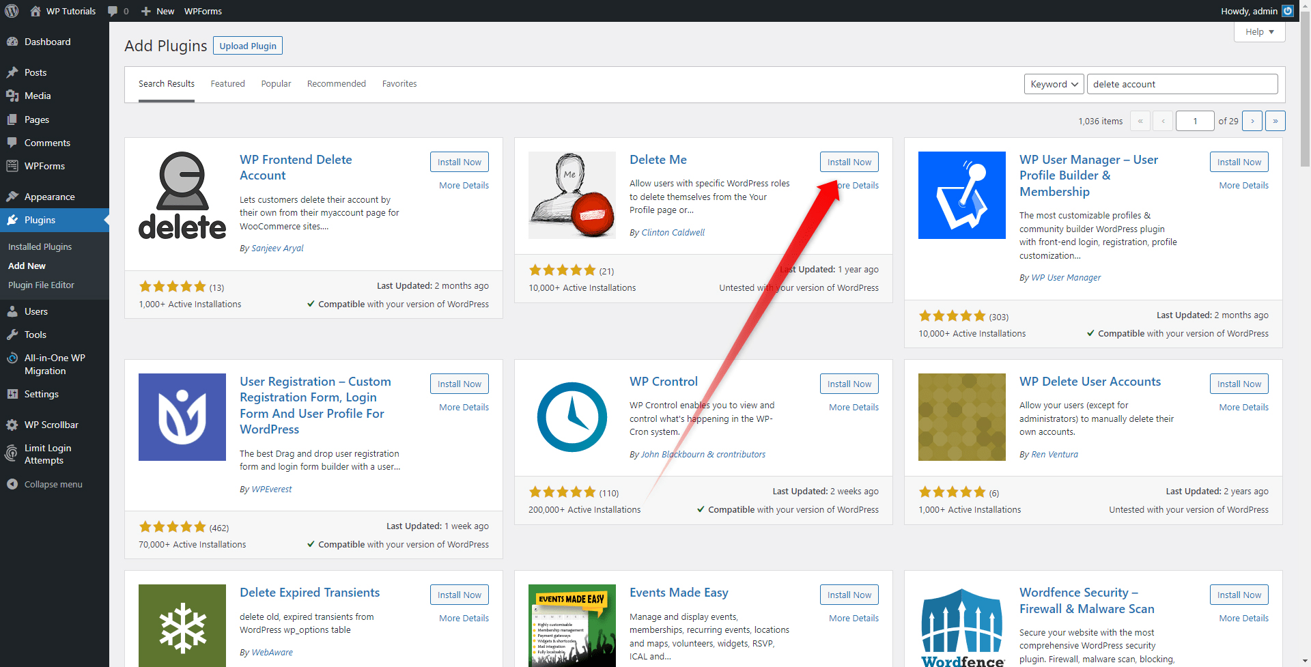
Task: Select the Search Results tab
Action: (x=167, y=84)
